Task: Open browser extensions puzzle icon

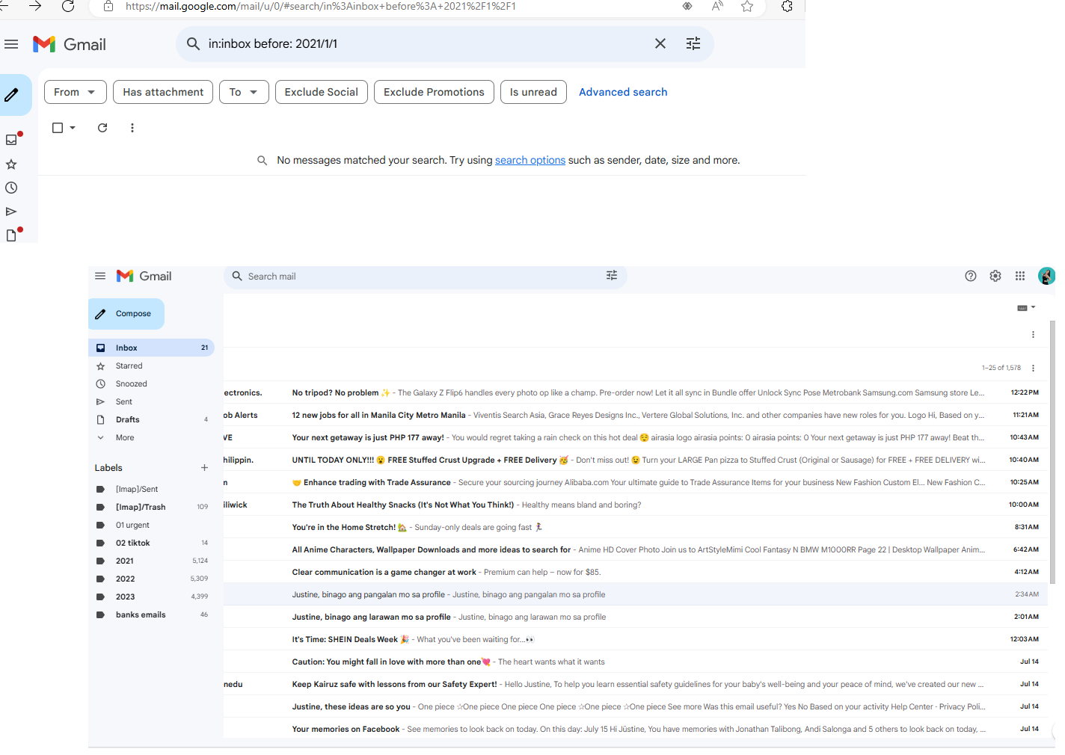Action: tap(787, 6)
